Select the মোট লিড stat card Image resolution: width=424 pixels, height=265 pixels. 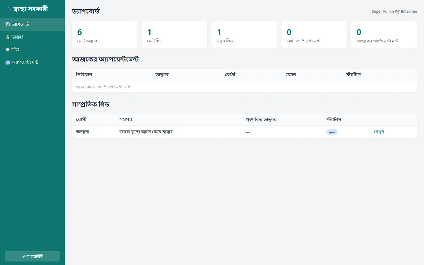click(174, 35)
